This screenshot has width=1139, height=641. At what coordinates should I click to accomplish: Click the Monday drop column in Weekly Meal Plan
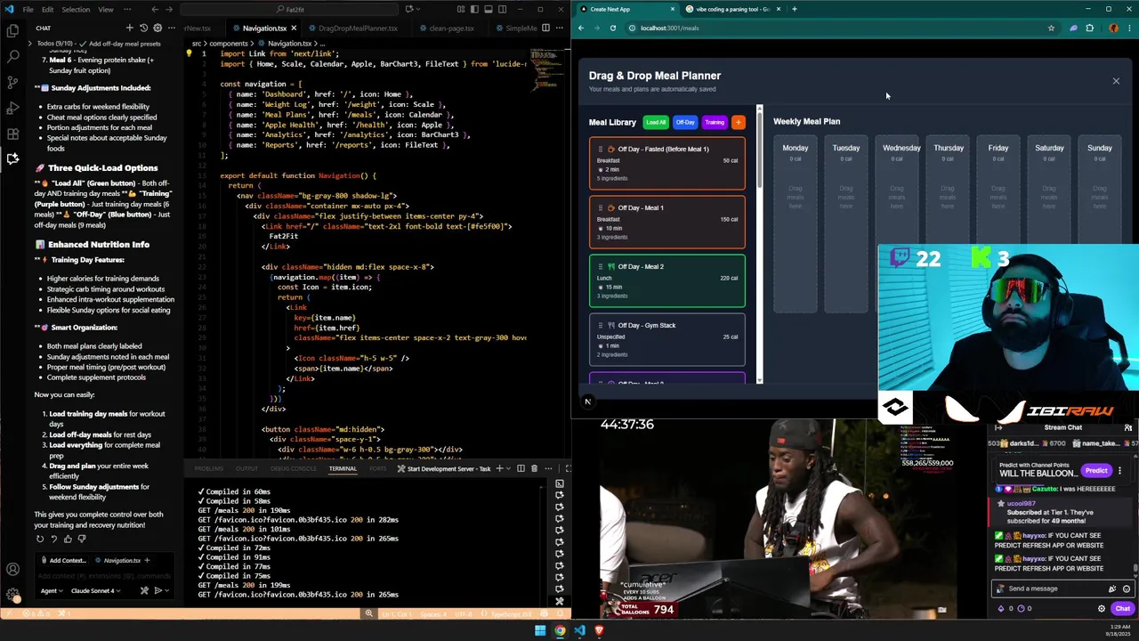point(796,225)
